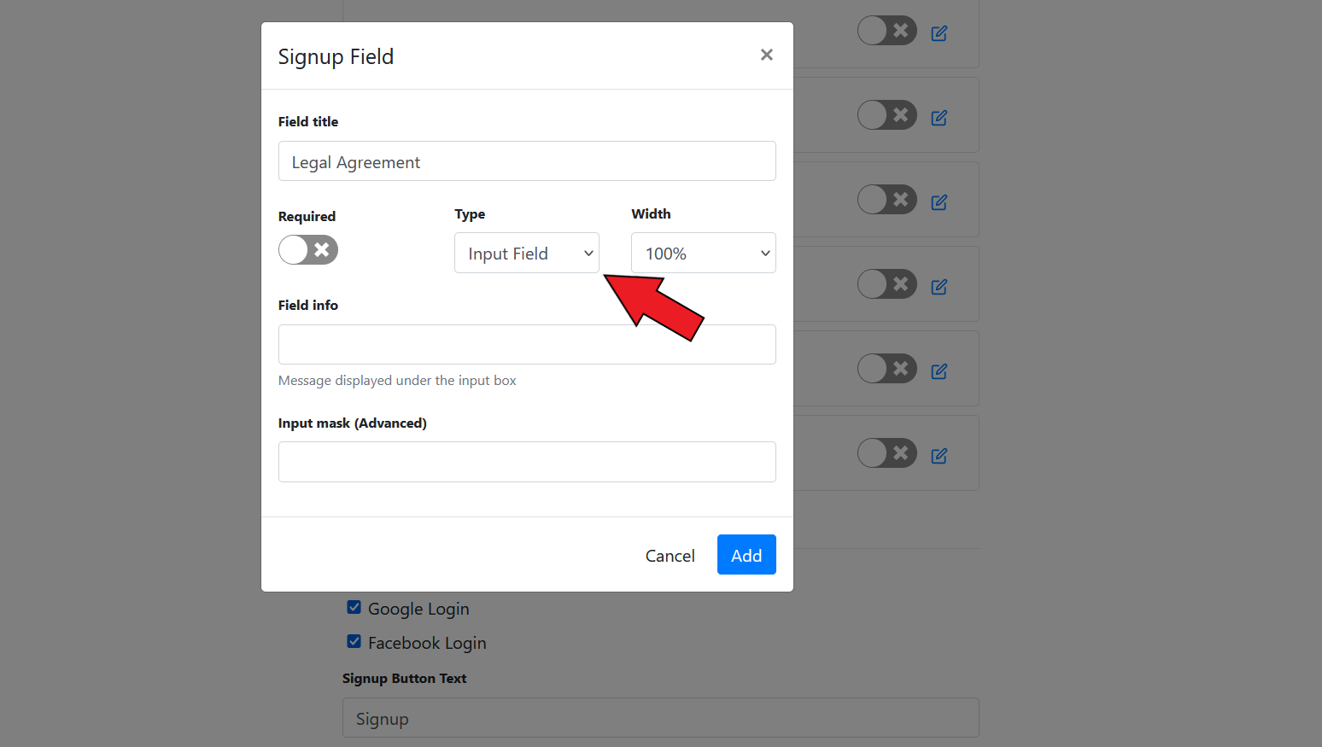Screen dimensions: 1322x747
Task: Open the Type dropdown showing Input Field
Action: click(x=526, y=254)
